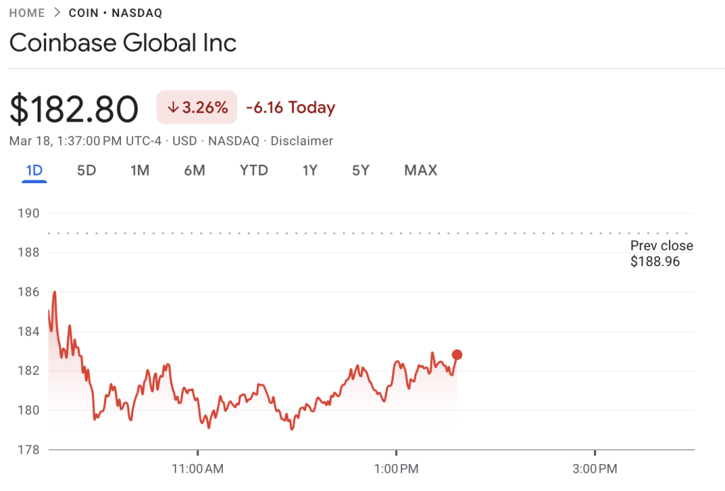Go to the HOME breadcrumb link
Screen dimensions: 725x491
pos(27,13)
